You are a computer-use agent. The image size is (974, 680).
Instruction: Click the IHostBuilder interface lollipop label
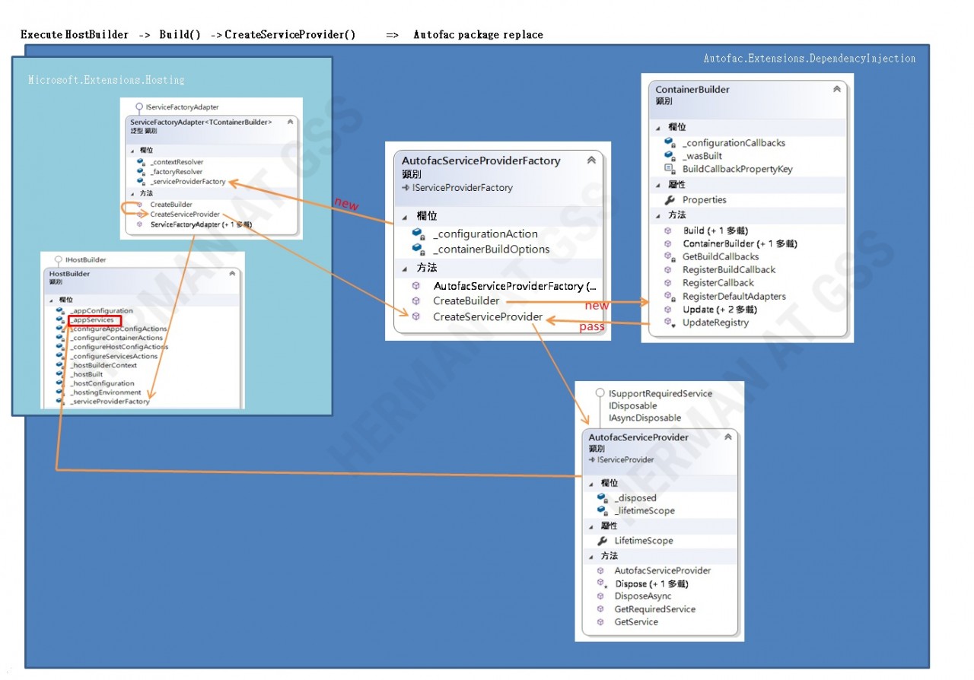click(x=86, y=260)
